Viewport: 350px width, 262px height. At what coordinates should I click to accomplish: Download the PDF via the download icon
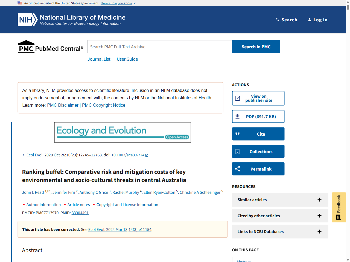(x=238, y=116)
